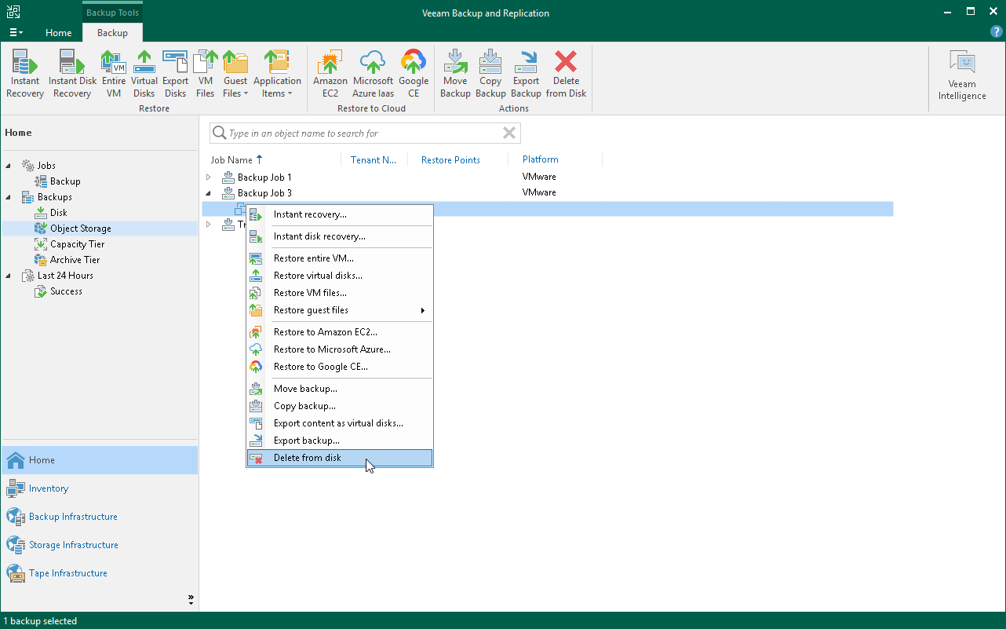This screenshot has width=1006, height=629.
Task: Choose Delete from disk in the context menu
Action: [306, 457]
